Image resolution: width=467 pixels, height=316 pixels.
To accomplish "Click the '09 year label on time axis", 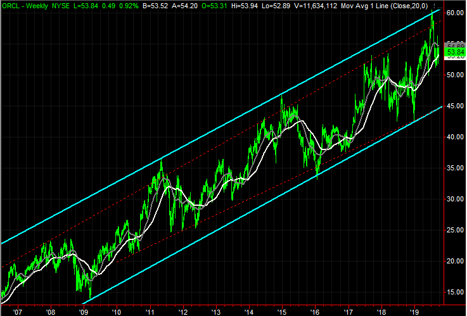I will (84, 312).
